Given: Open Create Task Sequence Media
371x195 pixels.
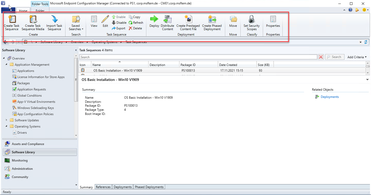Looking at the screenshot, I should pos(33,23).
